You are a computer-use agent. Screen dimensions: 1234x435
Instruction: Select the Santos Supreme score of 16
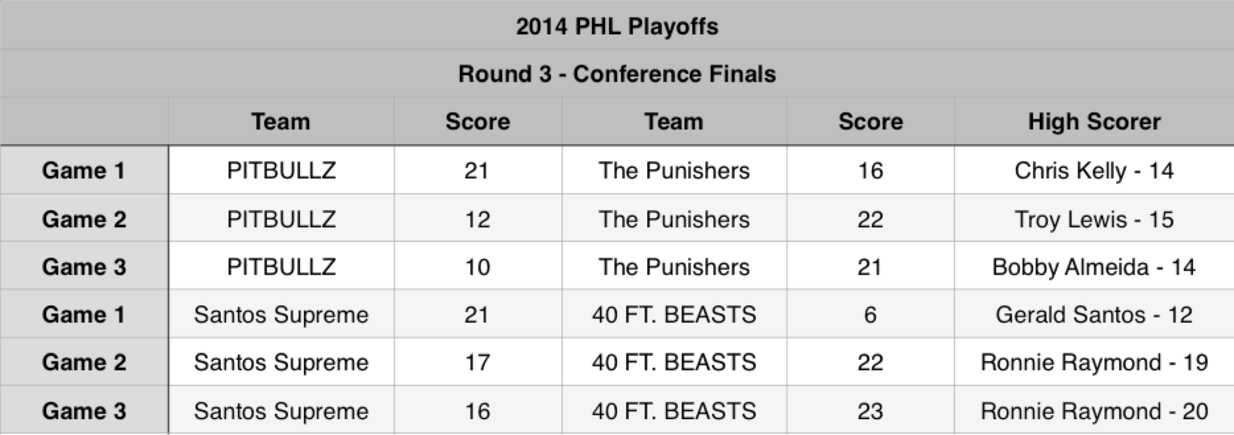coord(477,411)
